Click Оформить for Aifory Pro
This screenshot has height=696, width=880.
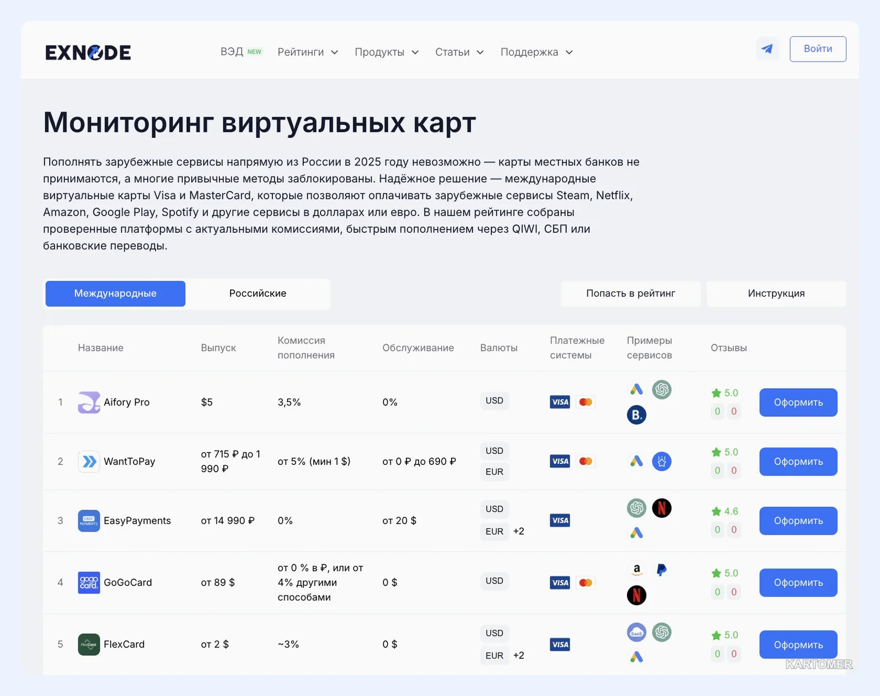click(798, 403)
